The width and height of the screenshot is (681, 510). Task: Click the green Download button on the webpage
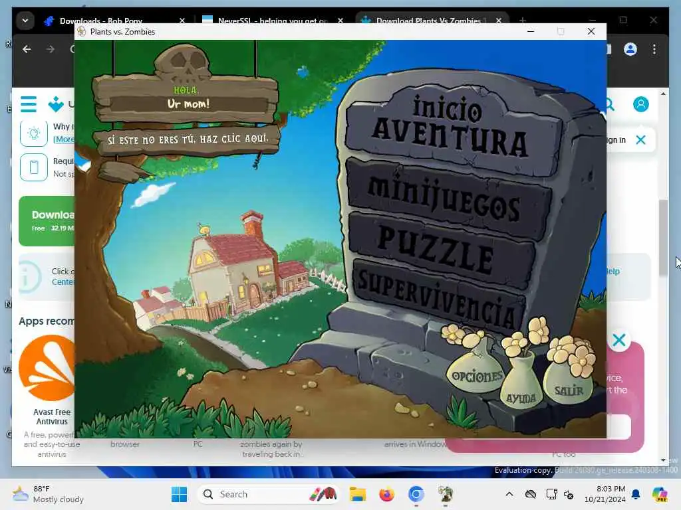pyautogui.click(x=47, y=220)
